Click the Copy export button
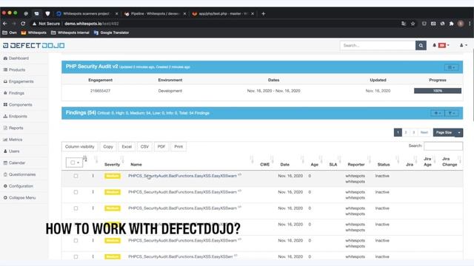Viewport: 474px width, 266px height. (108, 146)
